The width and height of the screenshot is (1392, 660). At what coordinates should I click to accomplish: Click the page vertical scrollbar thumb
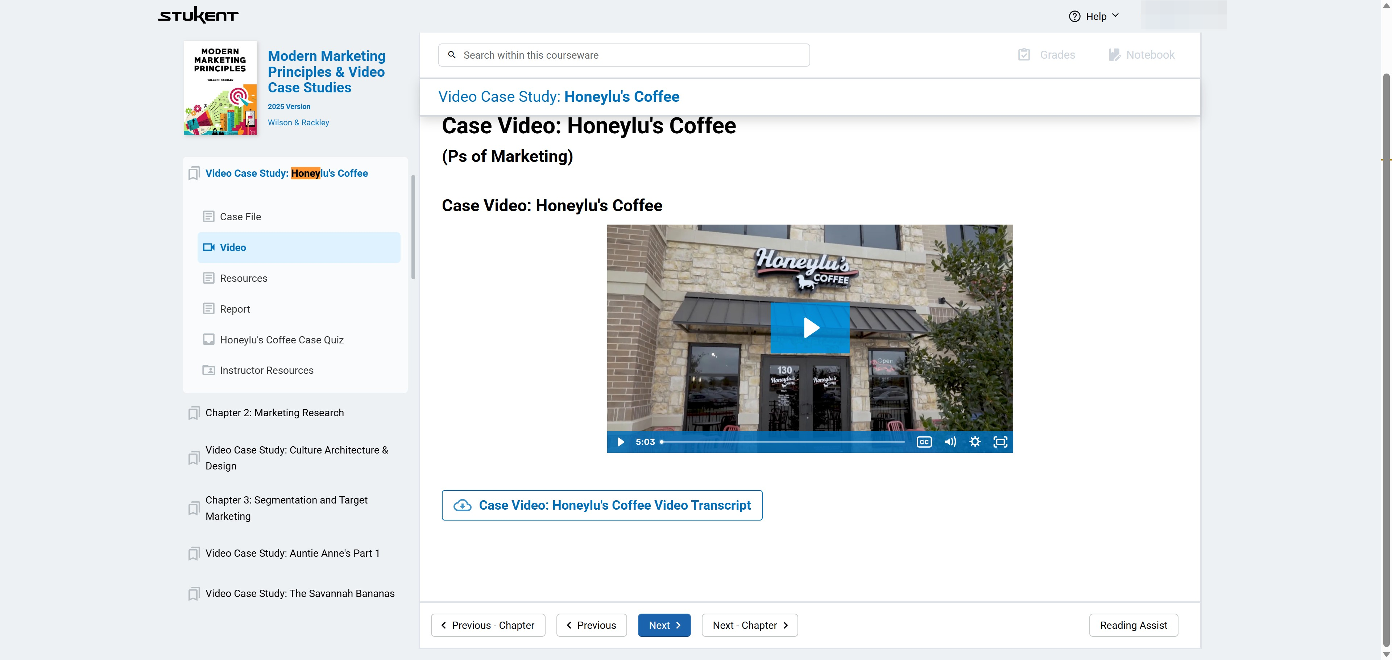tap(1386, 359)
